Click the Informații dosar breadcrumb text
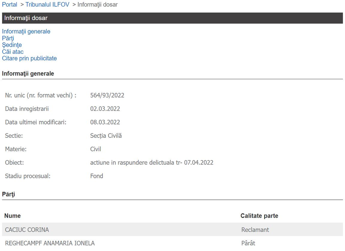 98,4
